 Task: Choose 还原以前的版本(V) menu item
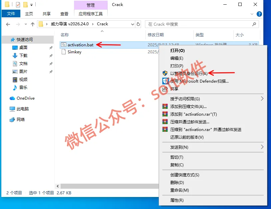pyautogui.click(x=213, y=137)
